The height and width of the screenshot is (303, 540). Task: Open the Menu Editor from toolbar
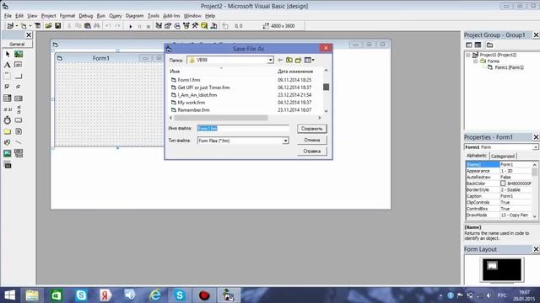pos(37,26)
